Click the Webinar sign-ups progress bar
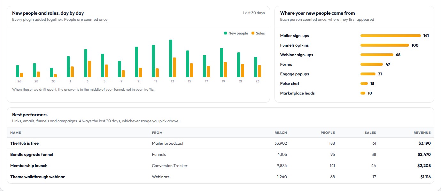Screen dimensions: 441x191 [x=377, y=55]
